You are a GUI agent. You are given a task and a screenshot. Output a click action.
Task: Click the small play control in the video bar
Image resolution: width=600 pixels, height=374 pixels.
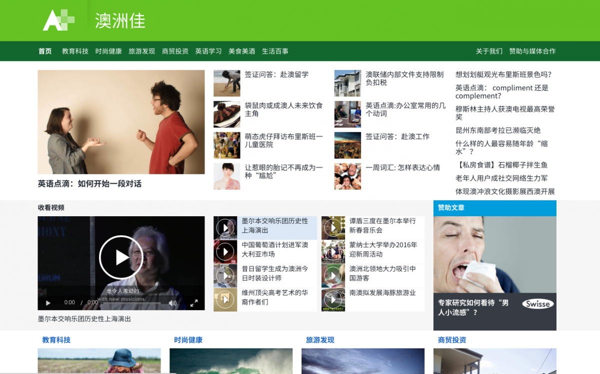pos(48,303)
